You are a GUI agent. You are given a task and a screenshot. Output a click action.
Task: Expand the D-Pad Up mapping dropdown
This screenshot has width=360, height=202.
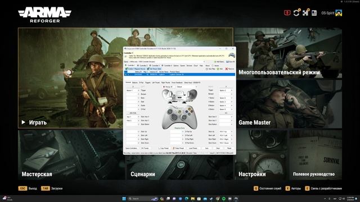tap(182, 132)
